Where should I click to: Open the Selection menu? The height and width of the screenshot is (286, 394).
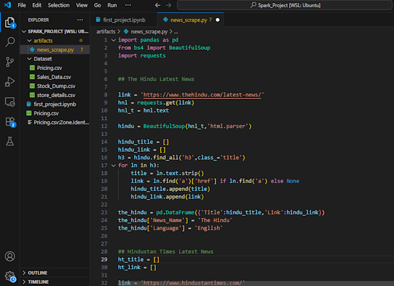59,5
